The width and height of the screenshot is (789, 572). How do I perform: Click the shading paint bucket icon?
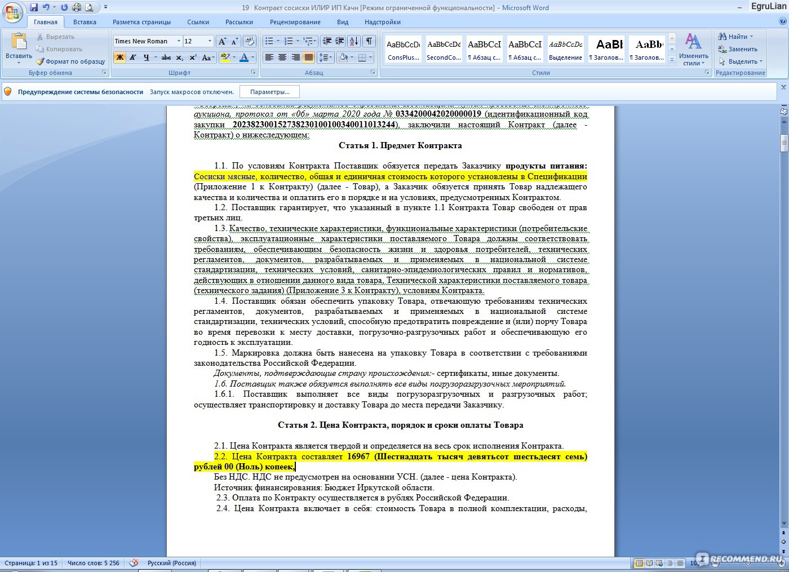pyautogui.click(x=343, y=57)
